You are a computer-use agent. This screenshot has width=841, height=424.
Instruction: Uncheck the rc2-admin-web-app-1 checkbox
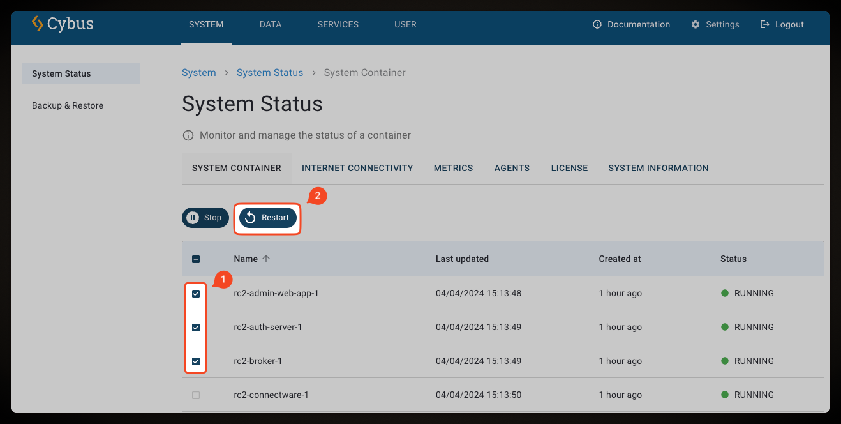tap(196, 294)
